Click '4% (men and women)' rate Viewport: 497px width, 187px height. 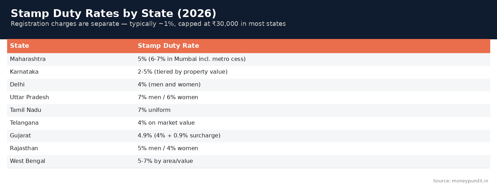169,85
